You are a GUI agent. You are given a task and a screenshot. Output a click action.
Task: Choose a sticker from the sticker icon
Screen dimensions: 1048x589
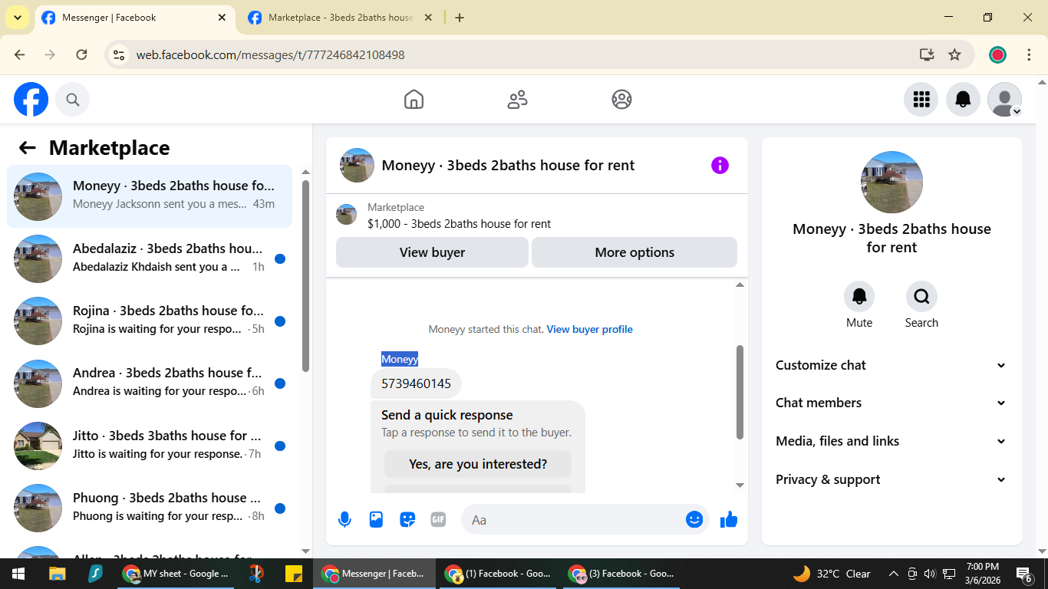tap(407, 520)
